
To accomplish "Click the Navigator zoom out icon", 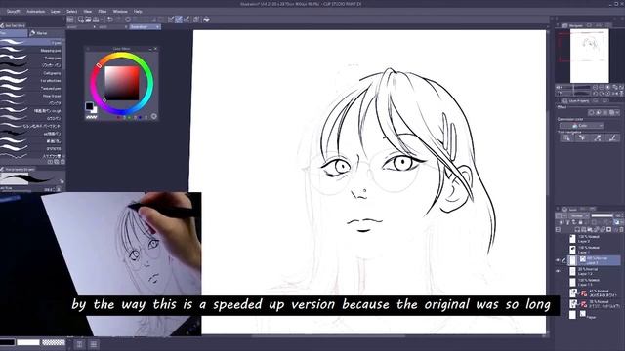I will 595,87.
